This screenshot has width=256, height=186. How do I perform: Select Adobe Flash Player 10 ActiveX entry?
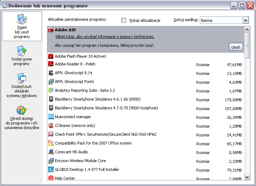point(146,56)
